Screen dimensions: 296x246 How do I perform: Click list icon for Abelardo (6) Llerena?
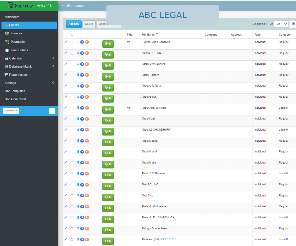point(78,206)
